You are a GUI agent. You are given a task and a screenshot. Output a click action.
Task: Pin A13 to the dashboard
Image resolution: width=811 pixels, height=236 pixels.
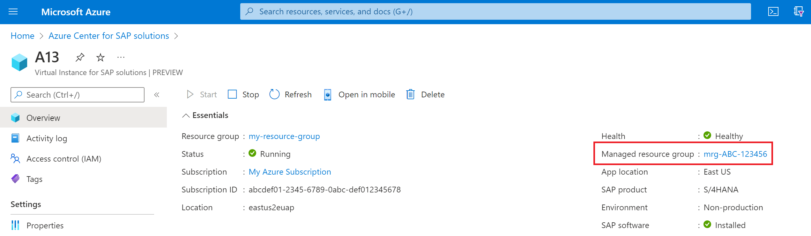80,58
